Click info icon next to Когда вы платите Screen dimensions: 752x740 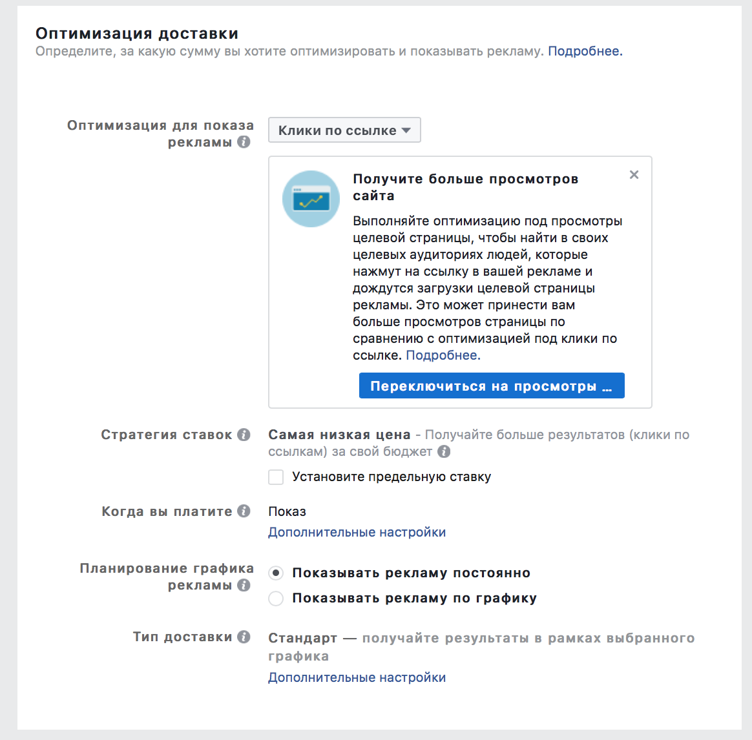click(x=244, y=511)
